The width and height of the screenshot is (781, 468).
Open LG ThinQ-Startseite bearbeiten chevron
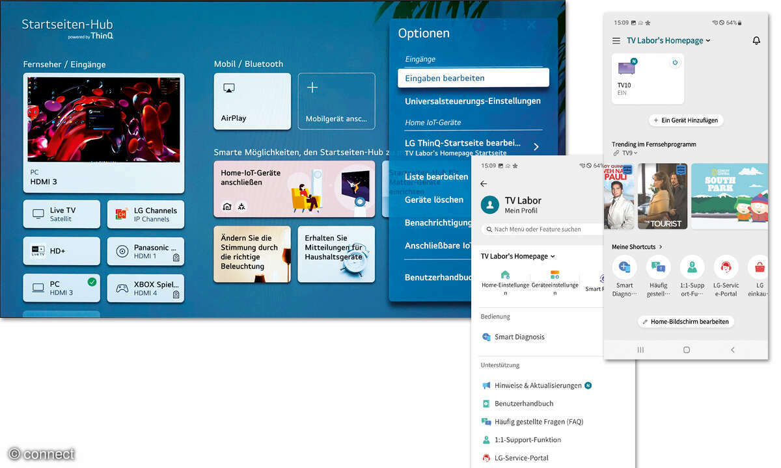click(536, 147)
